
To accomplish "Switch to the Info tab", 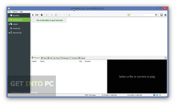I will coord(50,58).
